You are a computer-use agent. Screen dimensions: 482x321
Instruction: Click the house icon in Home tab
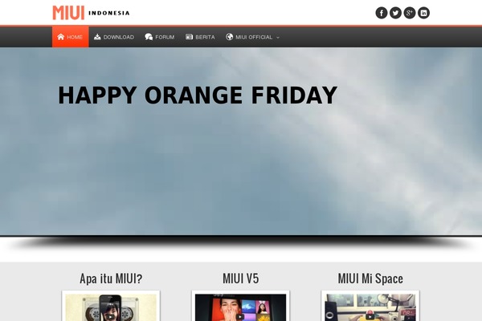(60, 37)
